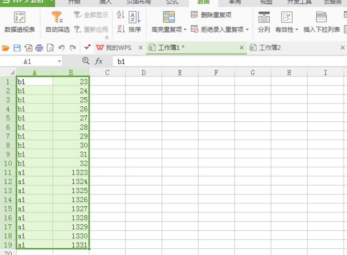Close the 工作簿2 tab

343,48
